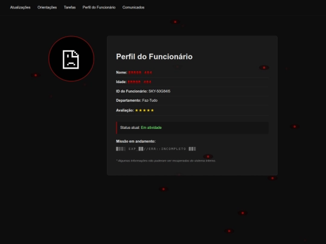Select the Idade ERROR 404 value
This screenshot has width=326, height=244.
[139, 82]
